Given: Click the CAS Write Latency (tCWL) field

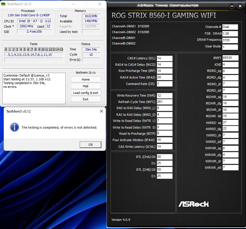Looking at the screenshot, I should [165, 146].
